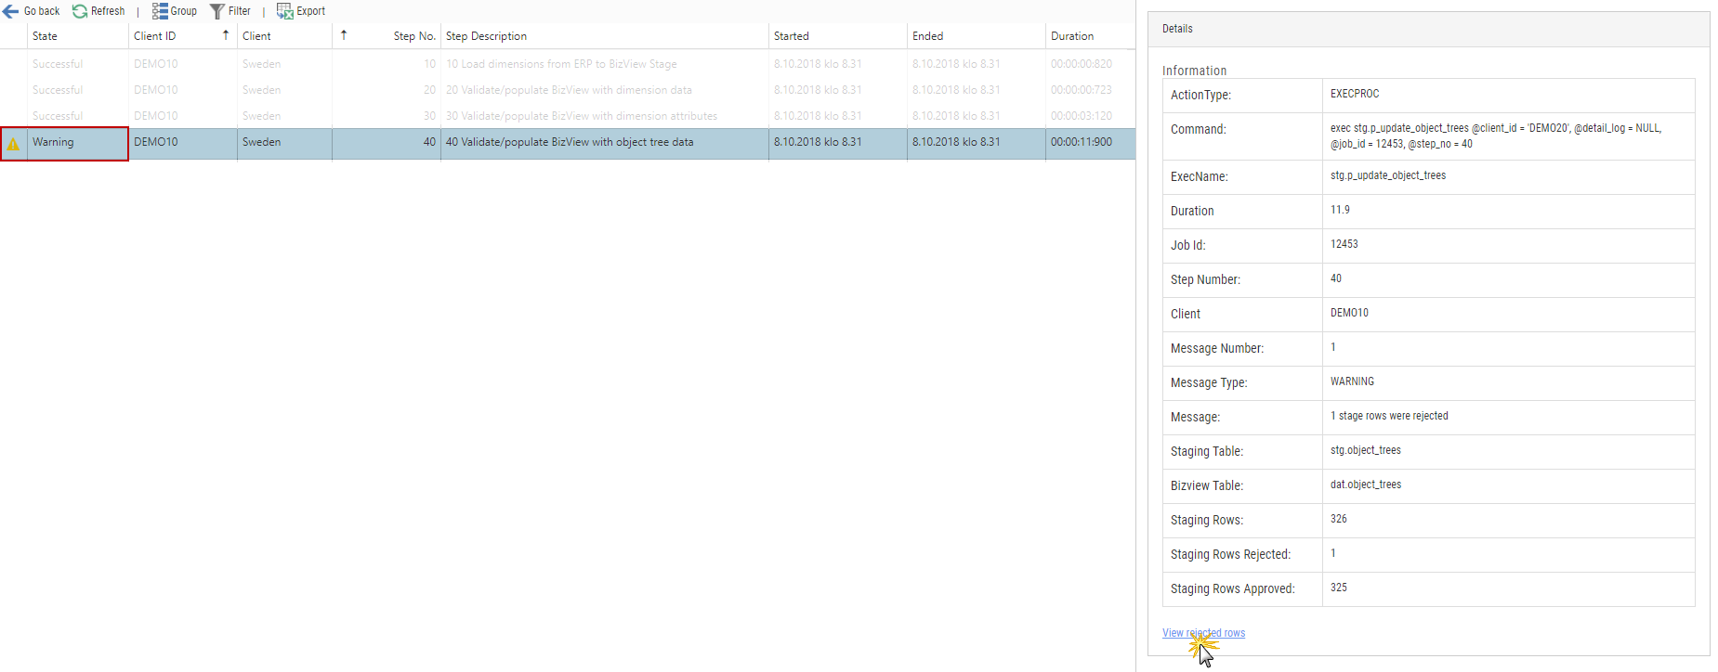The height and width of the screenshot is (672, 1718).
Task: Click Sweden in the highlighted row
Action: tap(261, 142)
